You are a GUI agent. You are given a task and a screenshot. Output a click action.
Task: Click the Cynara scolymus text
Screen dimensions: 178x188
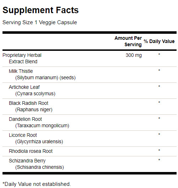(x=35, y=93)
